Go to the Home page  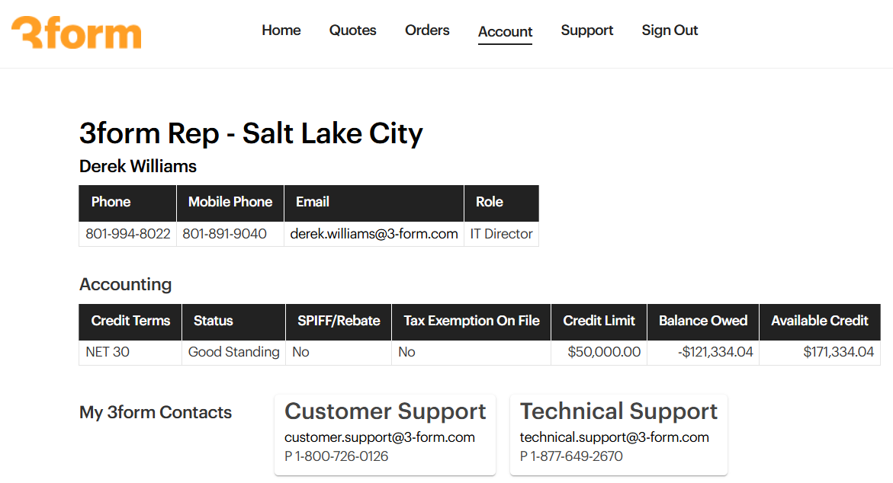coord(281,30)
